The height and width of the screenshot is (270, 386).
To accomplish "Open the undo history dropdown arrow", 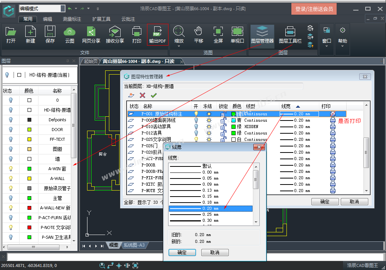I will tap(76, 9).
